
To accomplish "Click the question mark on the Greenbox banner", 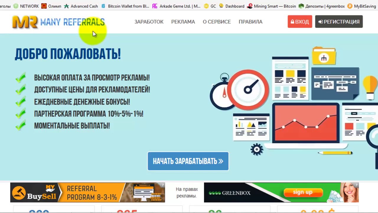I will (x=356, y=185).
